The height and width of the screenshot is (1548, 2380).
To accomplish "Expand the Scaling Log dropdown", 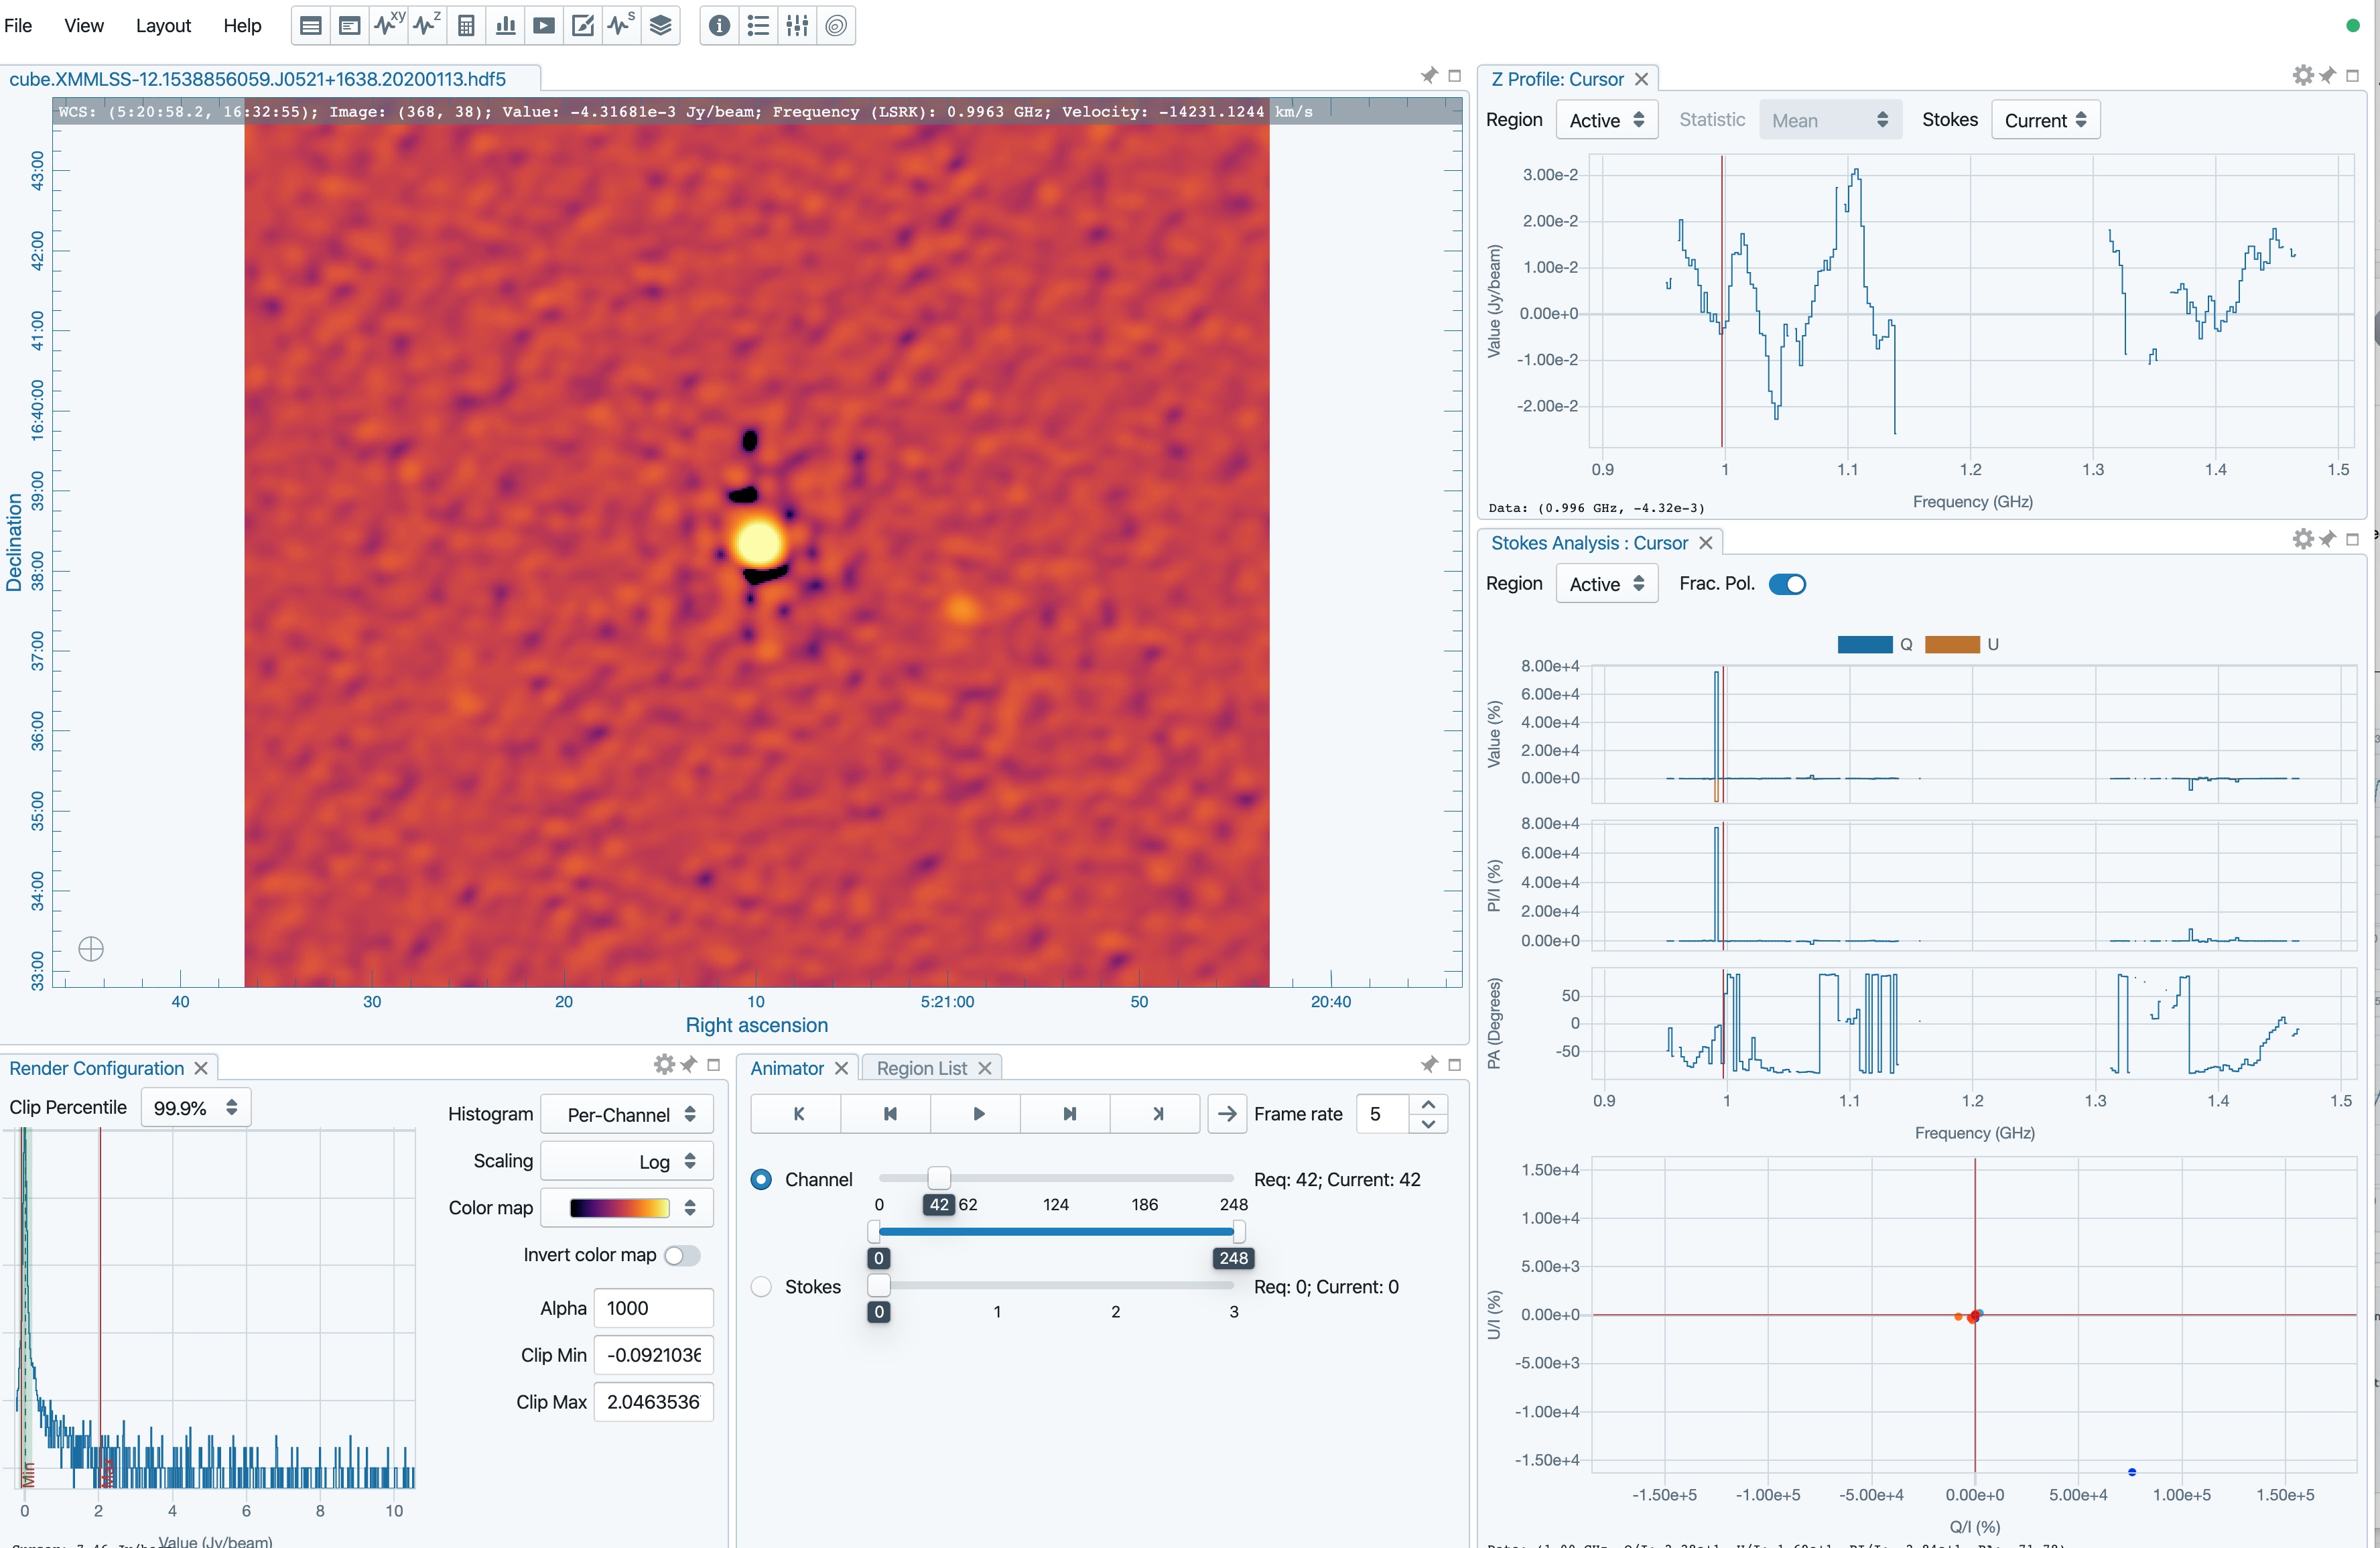I will click(x=627, y=1161).
